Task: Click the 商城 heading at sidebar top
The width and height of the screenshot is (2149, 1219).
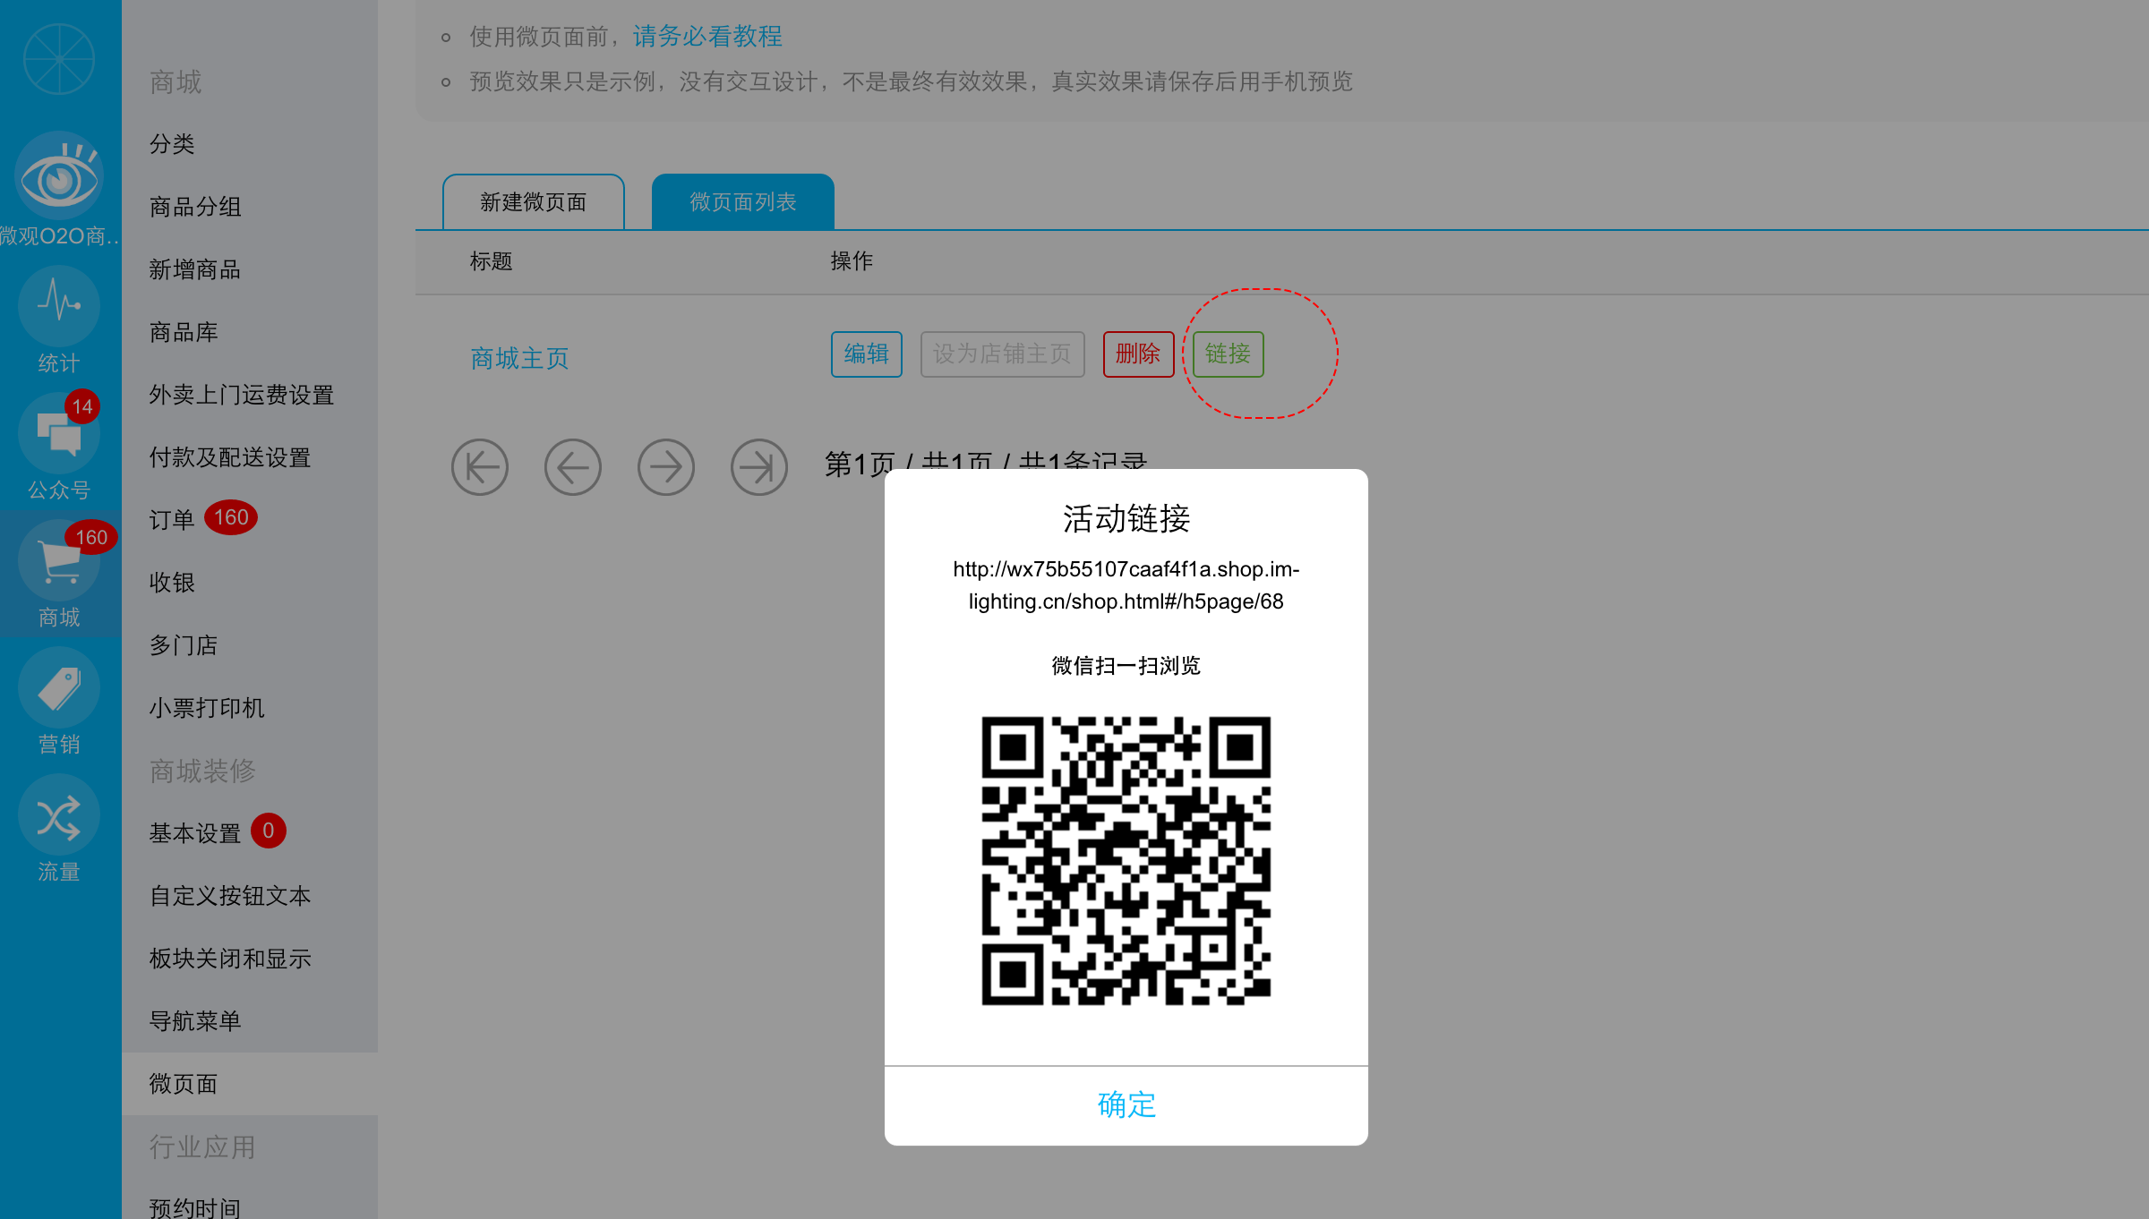Action: coord(176,81)
